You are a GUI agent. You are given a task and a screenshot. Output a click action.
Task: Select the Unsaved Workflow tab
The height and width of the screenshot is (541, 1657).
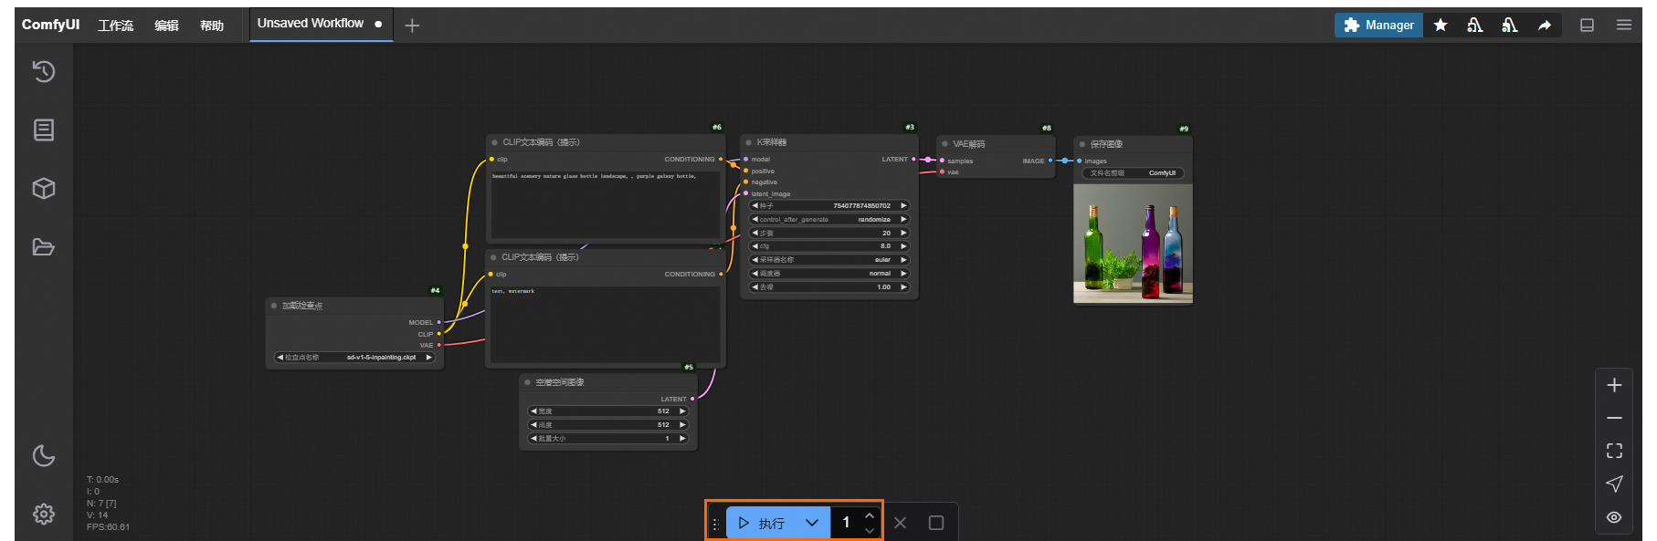(311, 24)
